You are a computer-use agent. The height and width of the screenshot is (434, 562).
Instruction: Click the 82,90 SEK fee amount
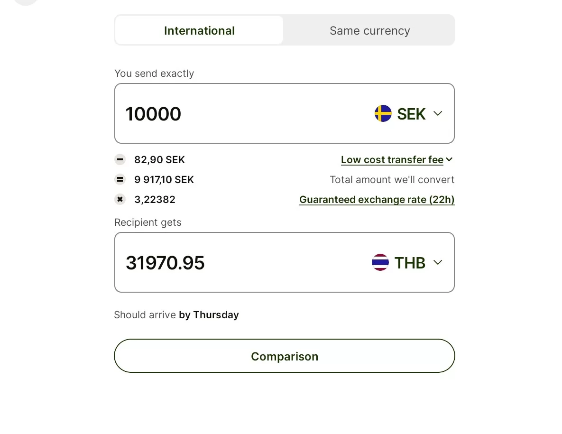pos(159,160)
